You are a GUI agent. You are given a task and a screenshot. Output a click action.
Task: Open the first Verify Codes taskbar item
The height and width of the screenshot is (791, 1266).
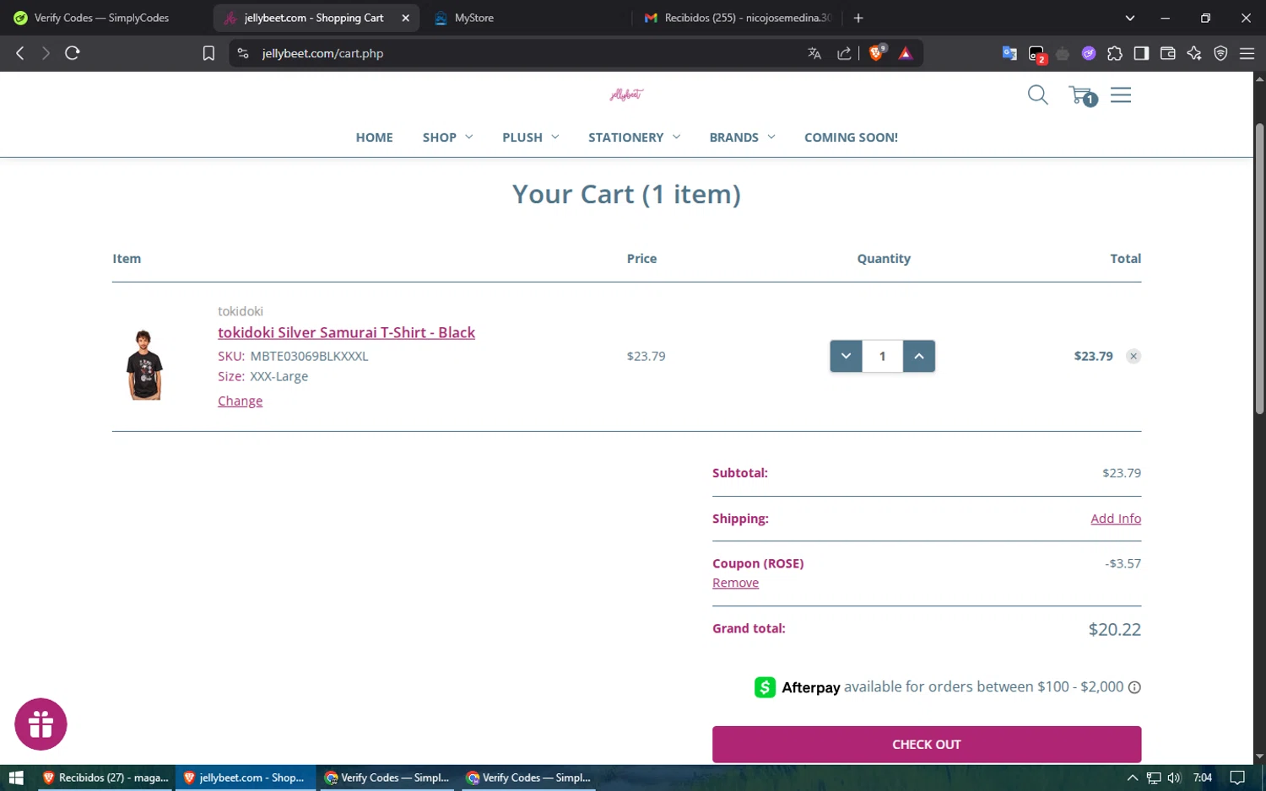click(387, 778)
